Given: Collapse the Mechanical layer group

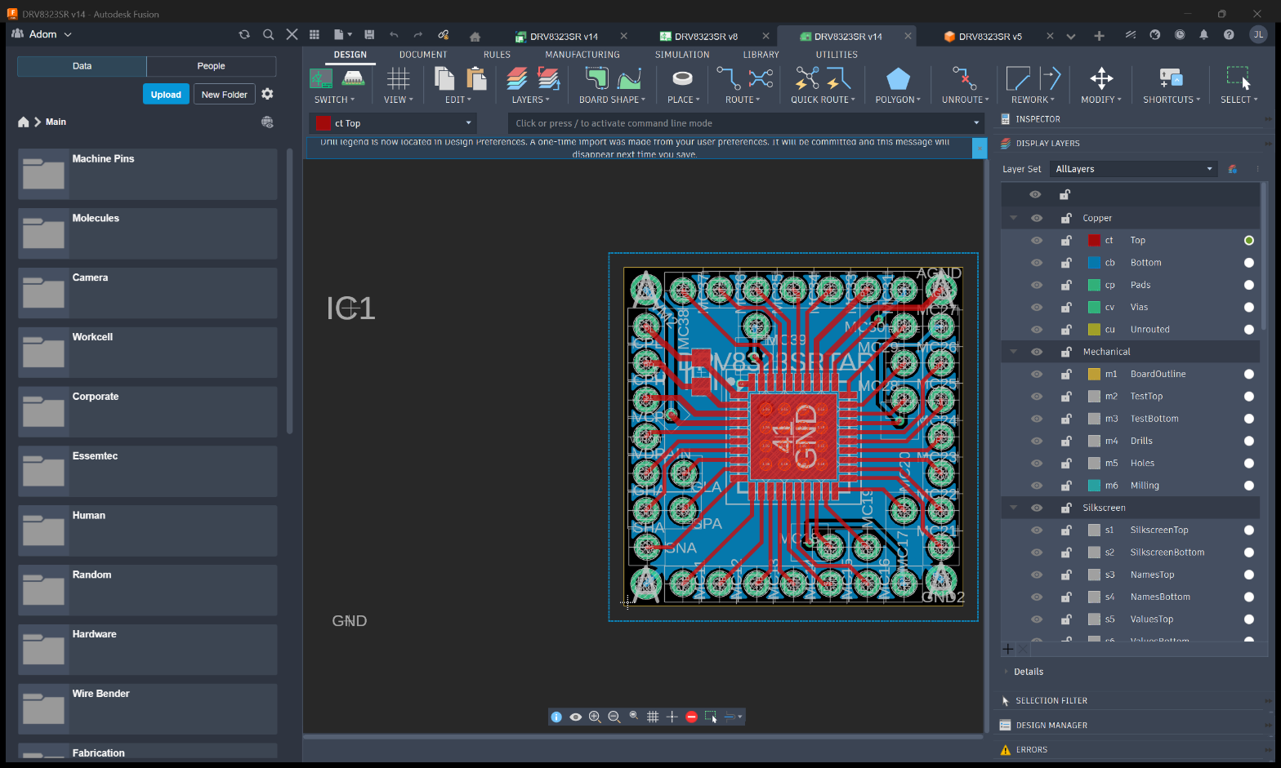Looking at the screenshot, I should (1014, 352).
